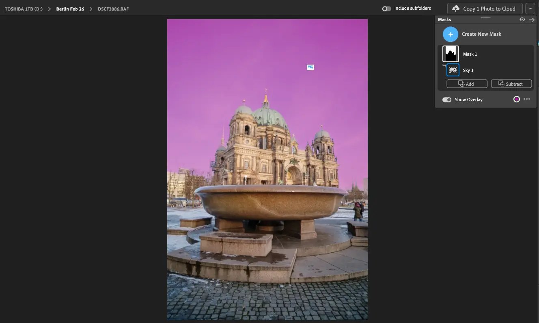Click the Subtract button in the Masks panel
The width and height of the screenshot is (539, 323).
coord(511,84)
